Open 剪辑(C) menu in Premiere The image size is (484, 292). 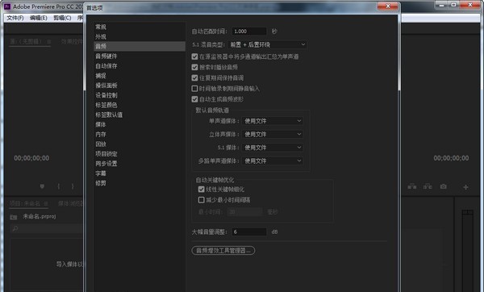click(62, 18)
